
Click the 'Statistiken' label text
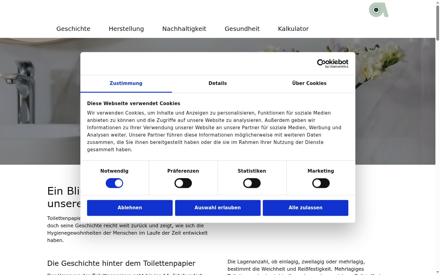[x=252, y=171]
